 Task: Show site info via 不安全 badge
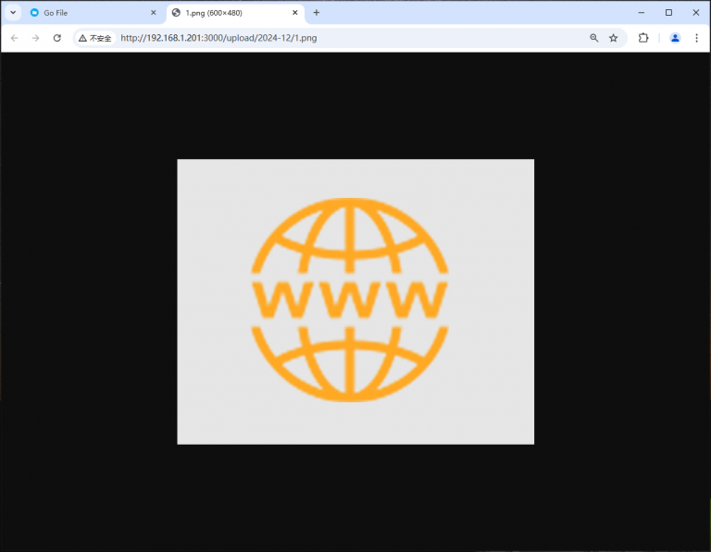pos(94,38)
